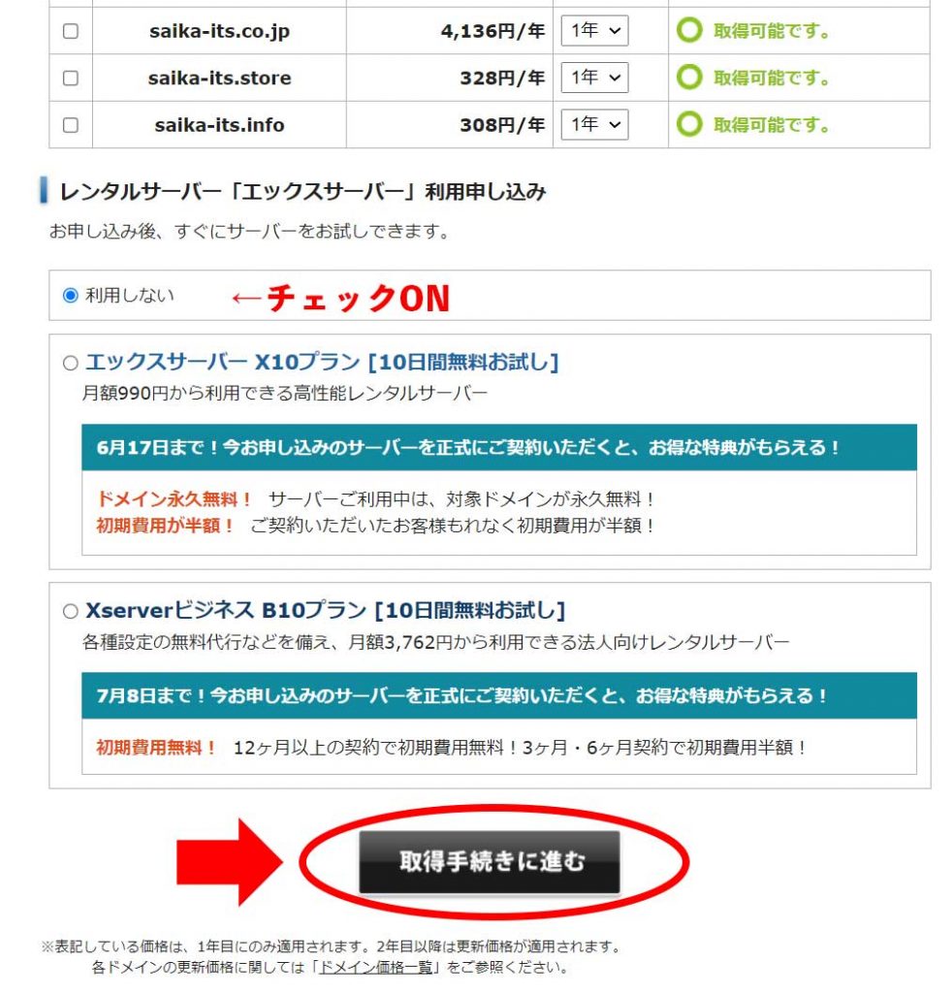The width and height of the screenshot is (952, 993).
Task: Click the 取得可能です。 status for saika-its.store
Action: [x=772, y=78]
